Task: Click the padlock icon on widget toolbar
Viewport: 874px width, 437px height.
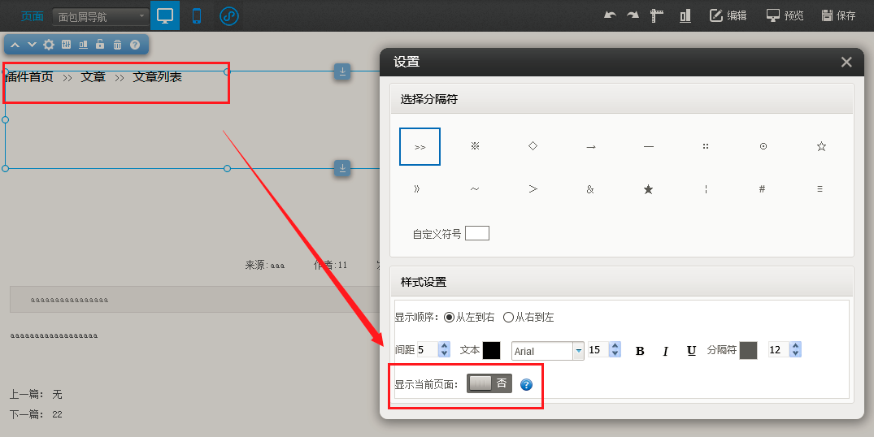Action: point(100,45)
